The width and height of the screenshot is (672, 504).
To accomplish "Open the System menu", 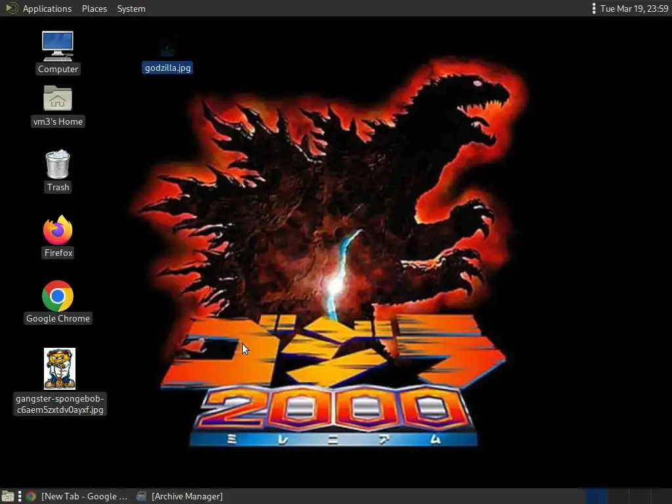I will click(131, 9).
